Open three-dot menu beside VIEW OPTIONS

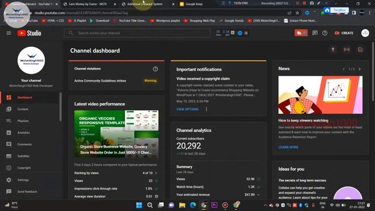[207, 109]
